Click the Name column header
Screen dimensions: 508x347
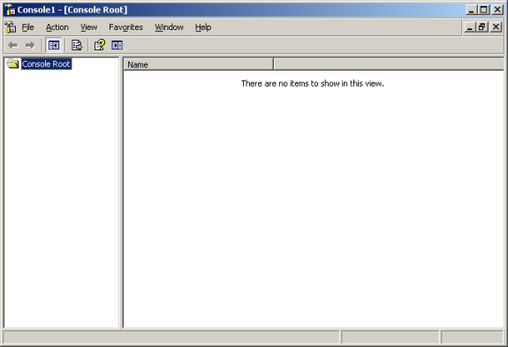(198, 64)
